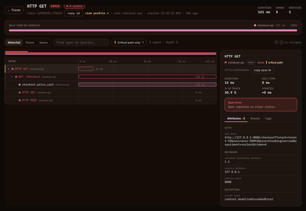Screen dimensions: 306x211
Task: Click the server.port value 8088
Action: pos(228,182)
